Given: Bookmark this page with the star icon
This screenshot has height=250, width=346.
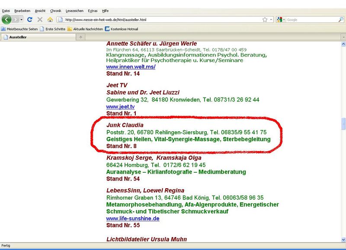Looking at the screenshot, I should (x=264, y=19).
